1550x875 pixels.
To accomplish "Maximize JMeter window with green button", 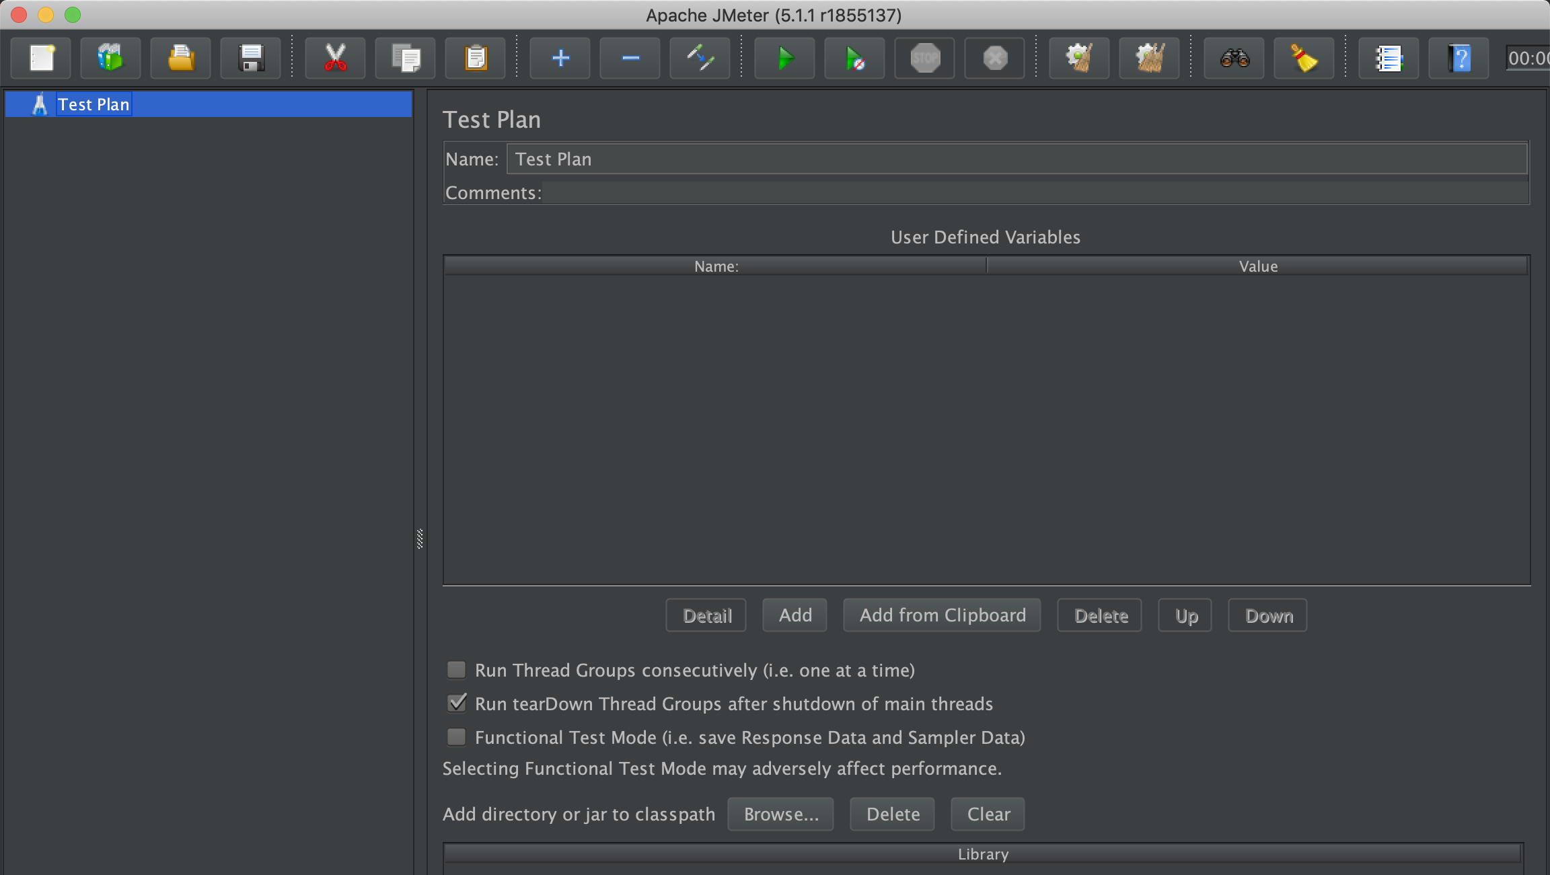I will (73, 15).
